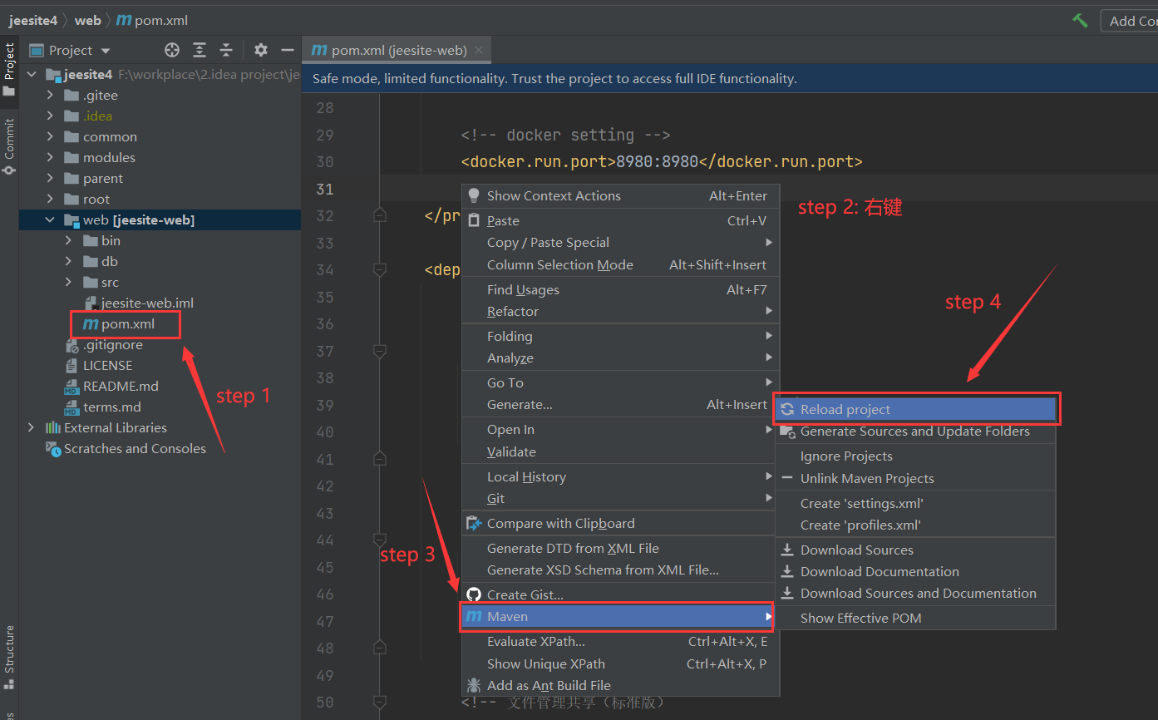1158x720 pixels.
Task: Select the .gitignore file
Action: (x=113, y=344)
